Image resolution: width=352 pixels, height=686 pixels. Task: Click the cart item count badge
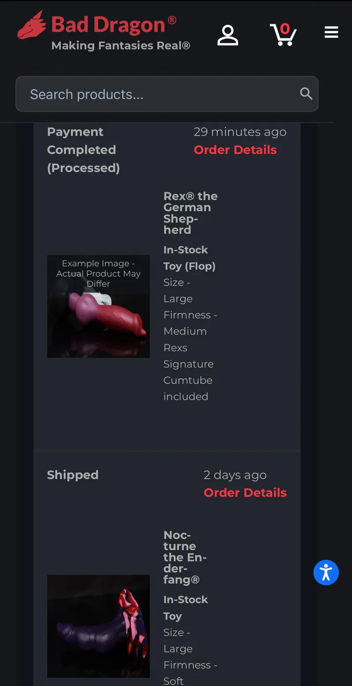(285, 29)
